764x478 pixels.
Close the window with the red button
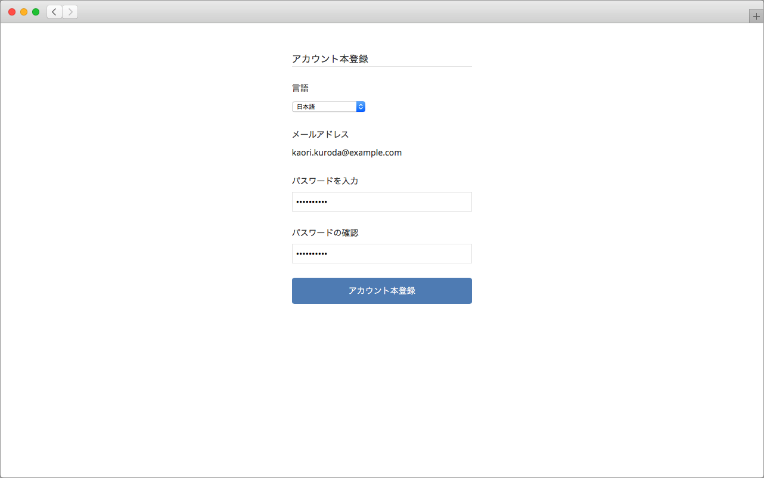point(12,12)
